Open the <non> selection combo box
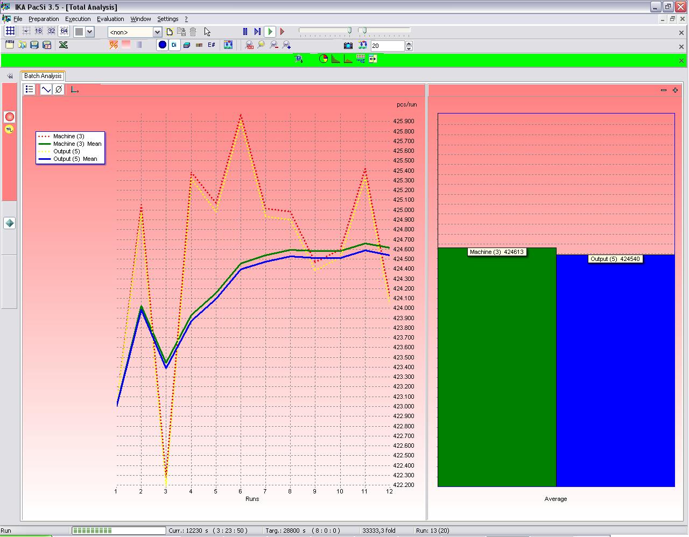689x537 pixels. 135,32
